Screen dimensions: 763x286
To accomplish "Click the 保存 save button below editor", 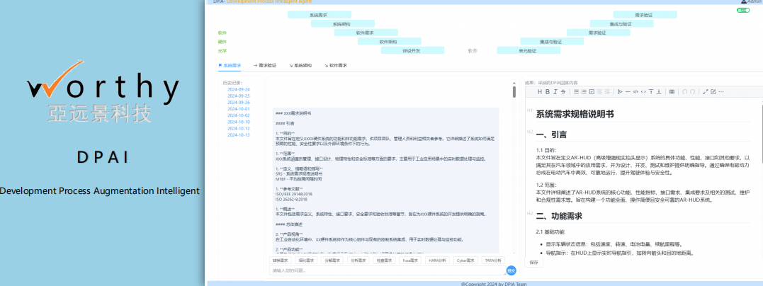I will [533, 262].
